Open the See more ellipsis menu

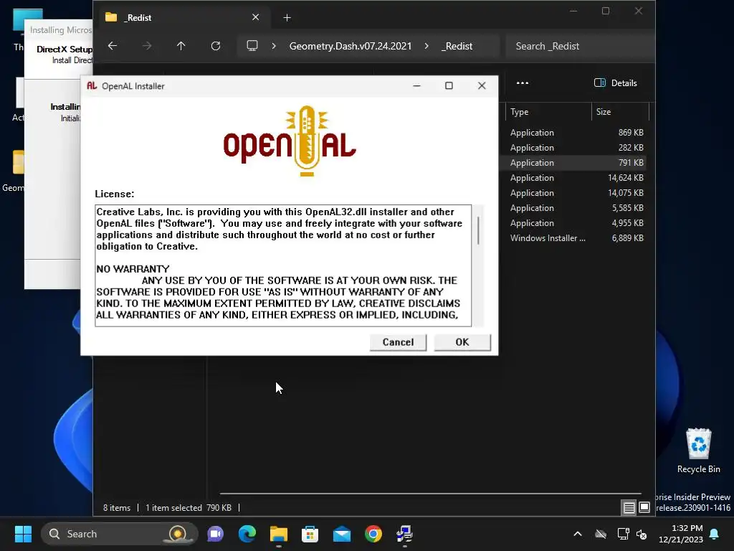523,83
